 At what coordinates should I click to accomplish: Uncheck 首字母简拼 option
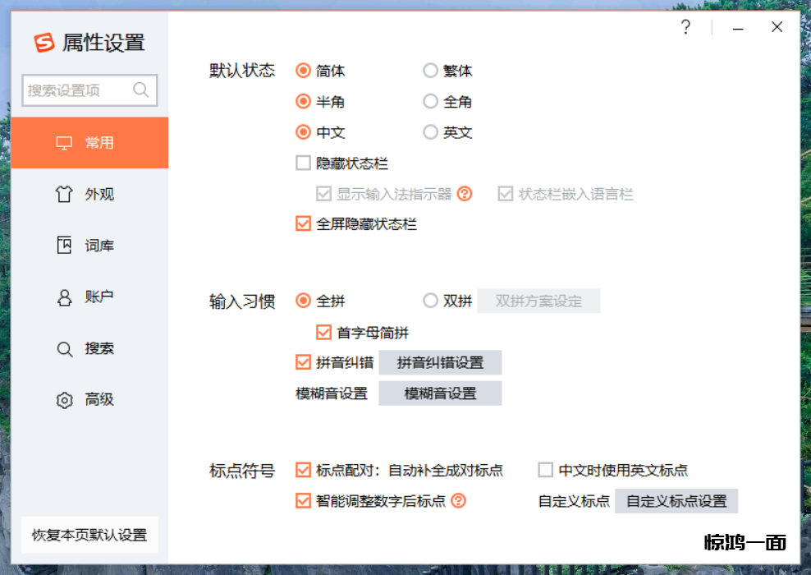point(323,333)
